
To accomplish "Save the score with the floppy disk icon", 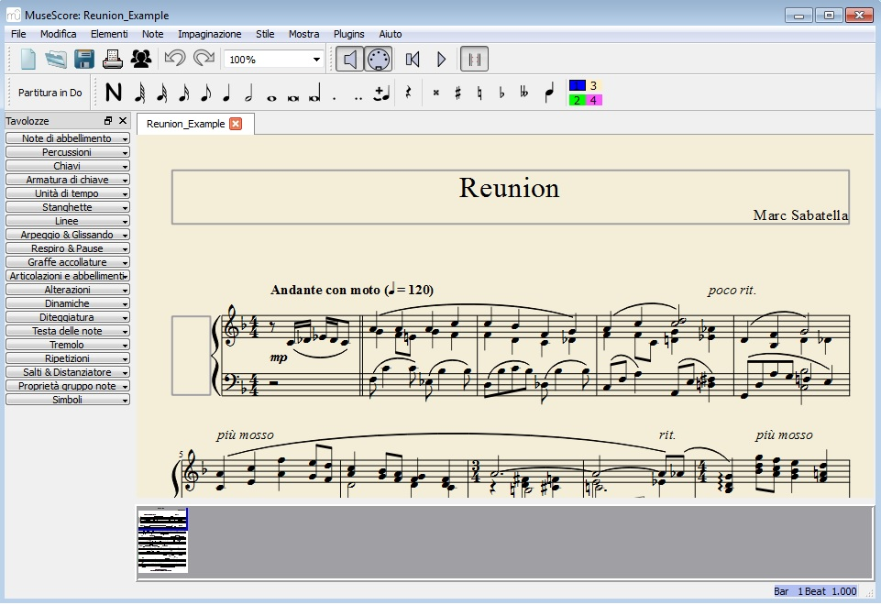I will (x=84, y=59).
